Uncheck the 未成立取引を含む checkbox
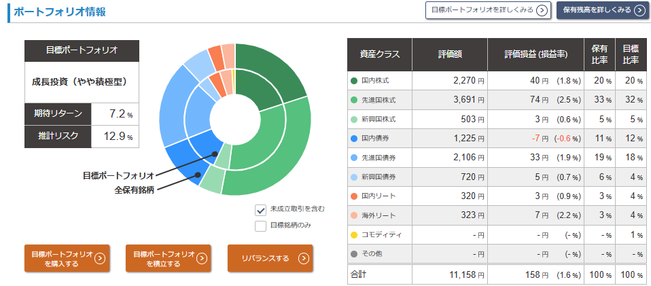The image size is (651, 286). (x=260, y=210)
